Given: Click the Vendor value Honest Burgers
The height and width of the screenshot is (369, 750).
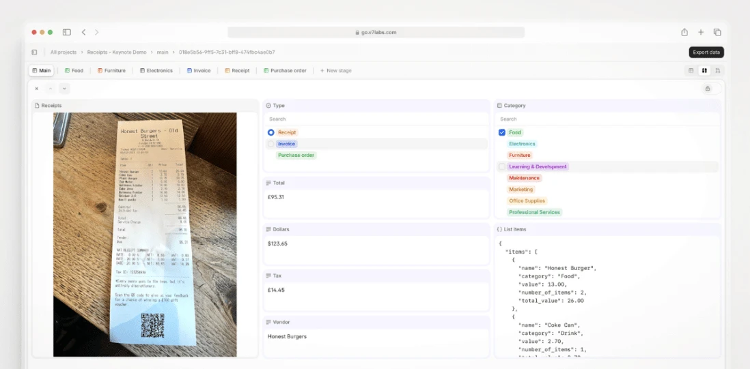Looking at the screenshot, I should 287,336.
